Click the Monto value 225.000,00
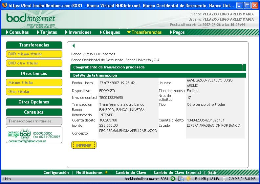The image size is (260, 184). click(108, 125)
